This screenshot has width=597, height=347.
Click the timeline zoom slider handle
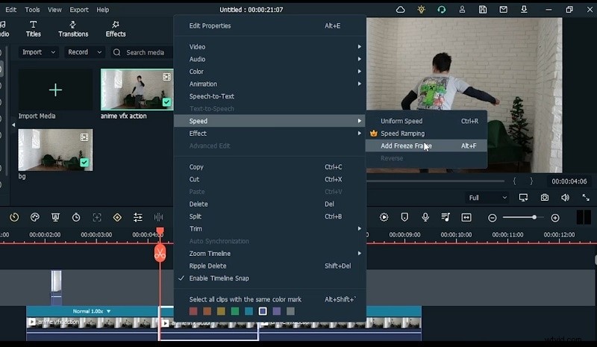click(534, 217)
